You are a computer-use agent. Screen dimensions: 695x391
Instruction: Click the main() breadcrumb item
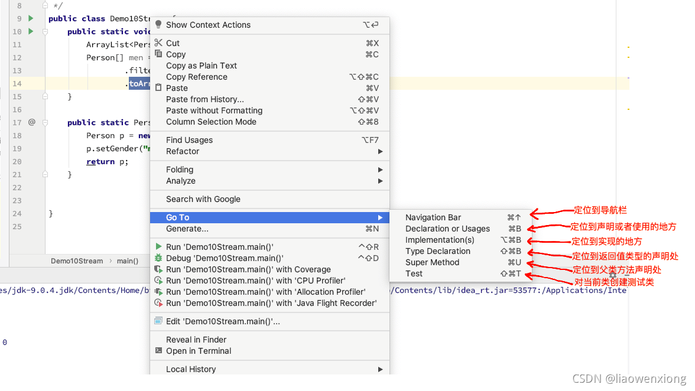pyautogui.click(x=128, y=261)
